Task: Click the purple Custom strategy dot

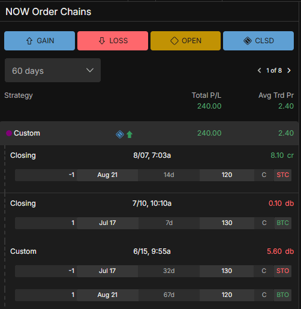Action: point(9,133)
